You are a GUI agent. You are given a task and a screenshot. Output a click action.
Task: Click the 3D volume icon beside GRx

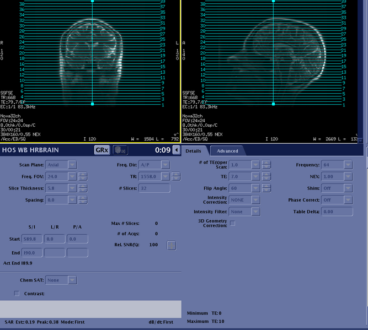[x=120, y=150]
